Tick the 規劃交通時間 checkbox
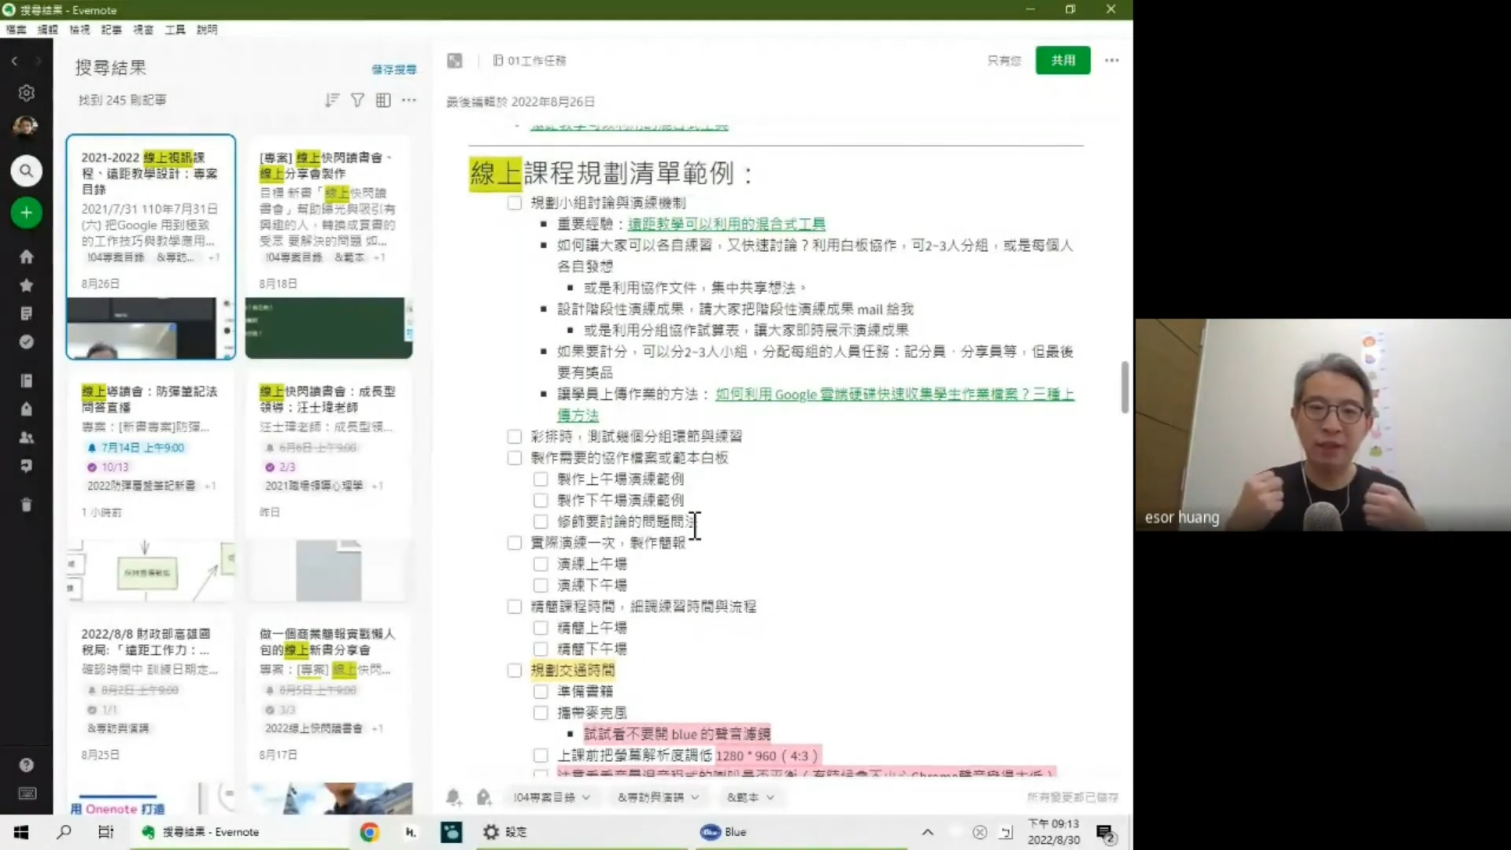Screen dimensions: 1511x850 click(515, 671)
